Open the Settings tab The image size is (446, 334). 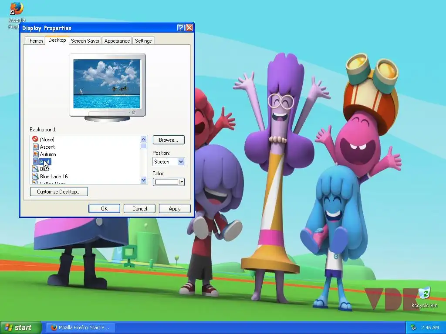click(x=143, y=40)
